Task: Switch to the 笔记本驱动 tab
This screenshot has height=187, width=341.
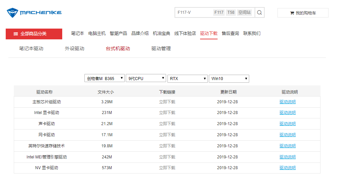Action: click(x=31, y=48)
